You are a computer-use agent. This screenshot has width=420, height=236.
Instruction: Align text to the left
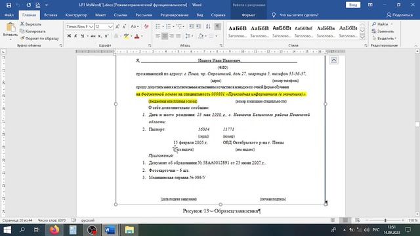[x=157, y=36]
